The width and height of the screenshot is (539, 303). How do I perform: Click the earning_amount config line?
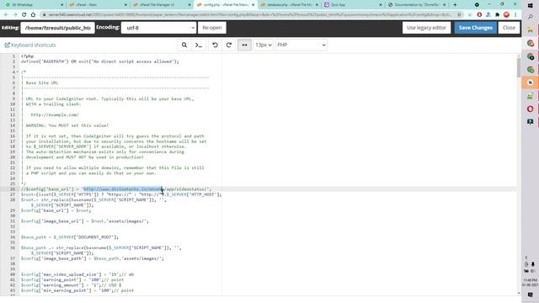click(x=71, y=284)
